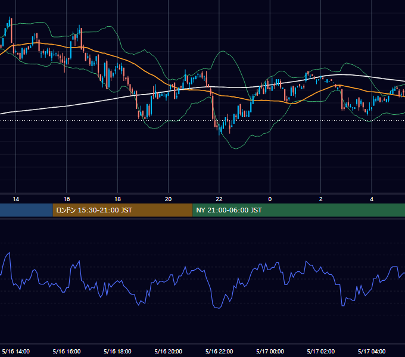This screenshot has height=357, width=405.
Task: Click the hour label 0 on price chart axis
Action: pos(270,199)
